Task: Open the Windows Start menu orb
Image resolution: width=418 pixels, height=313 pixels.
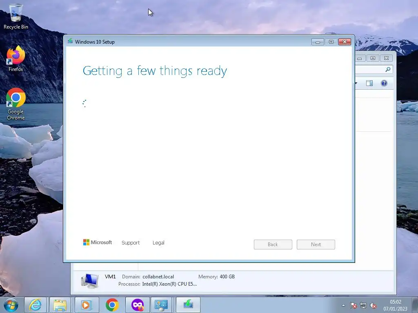Action: pos(11,305)
